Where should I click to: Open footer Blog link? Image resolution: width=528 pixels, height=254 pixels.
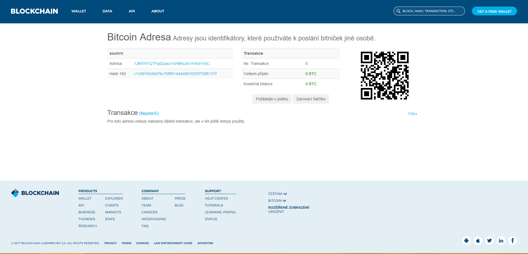[x=179, y=205]
